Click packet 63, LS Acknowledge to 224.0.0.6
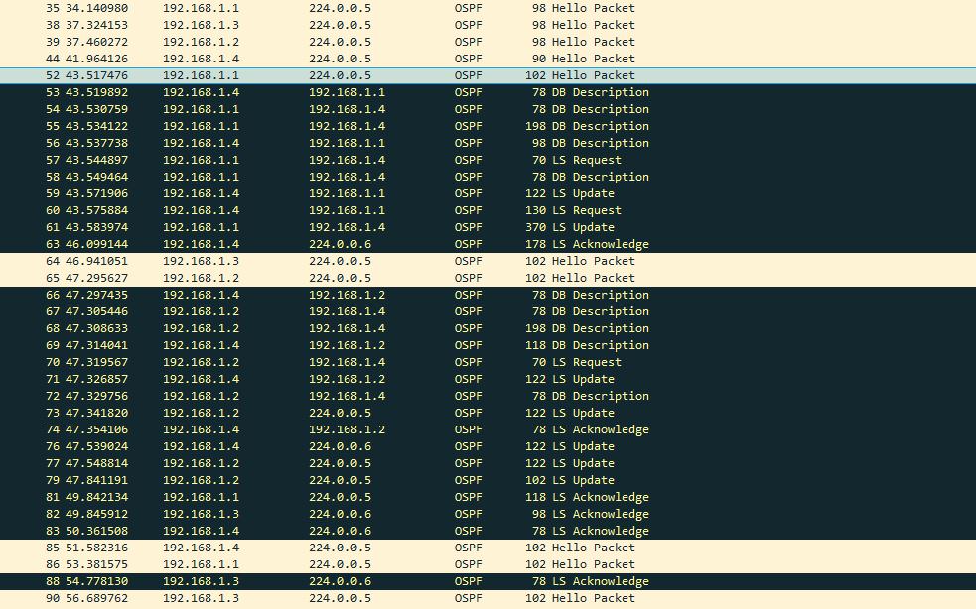The height and width of the screenshot is (609, 976). 298,243
